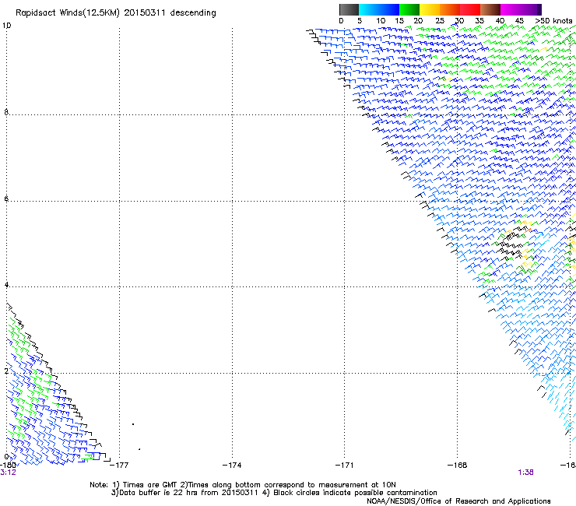Click the "15" color scale label
This screenshot has width=576, height=506.
coord(399,21)
